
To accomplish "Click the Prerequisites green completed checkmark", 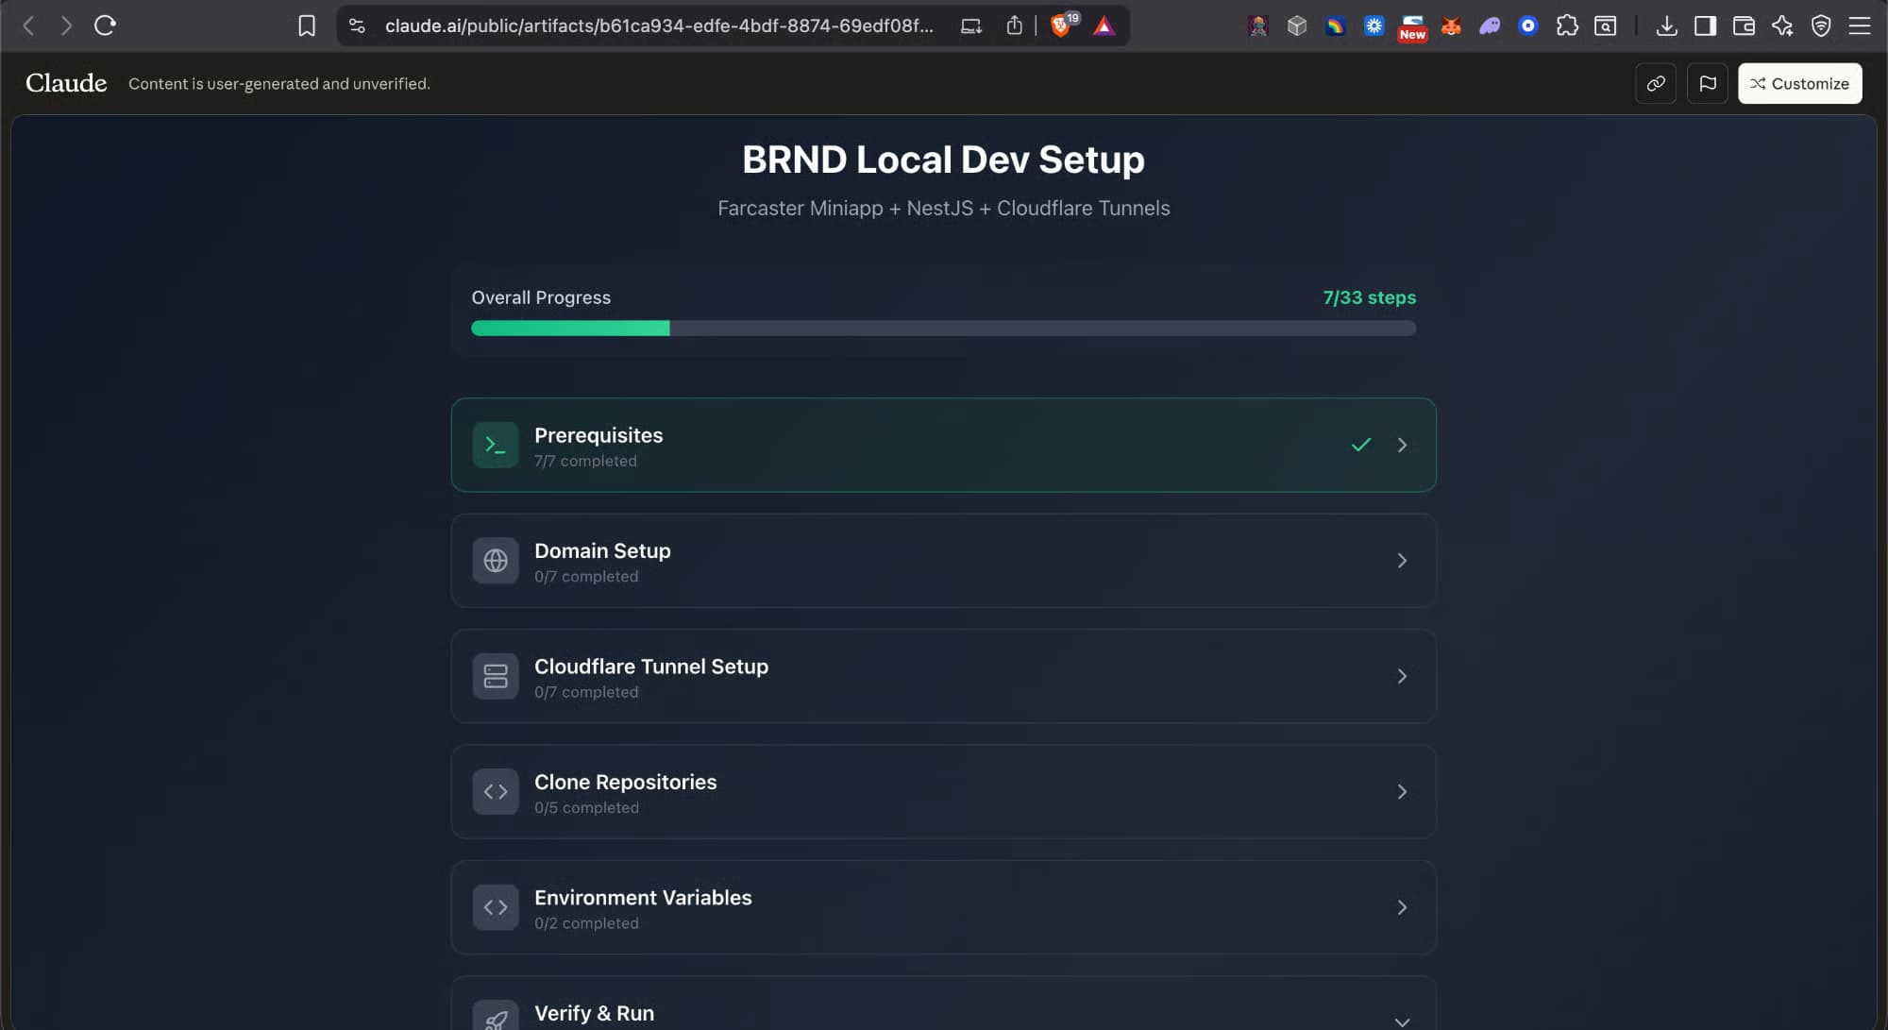I will [1360, 445].
